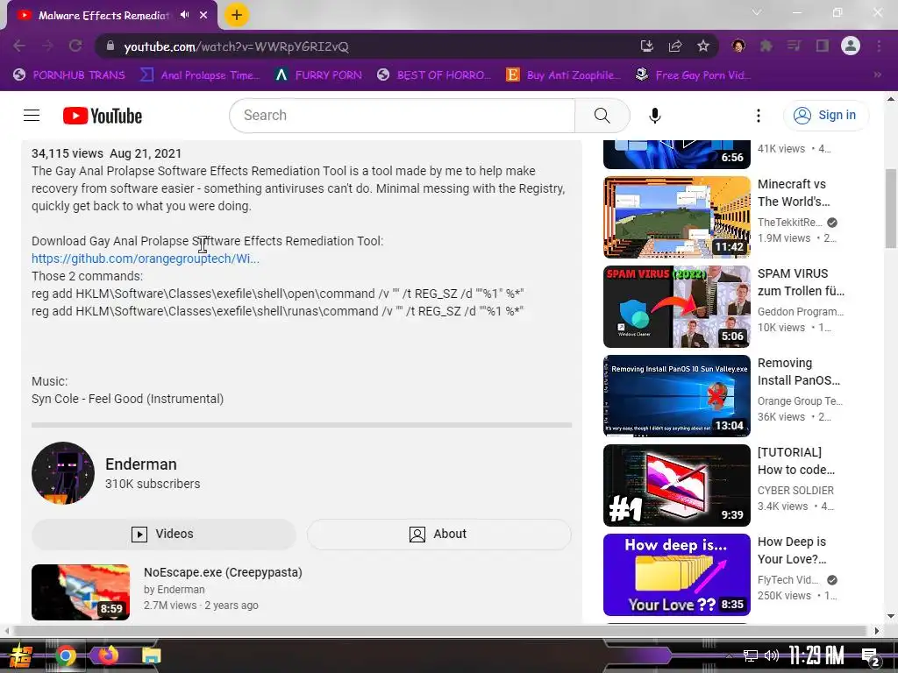
Task: Click the magnifying glass search button
Action: point(602,116)
